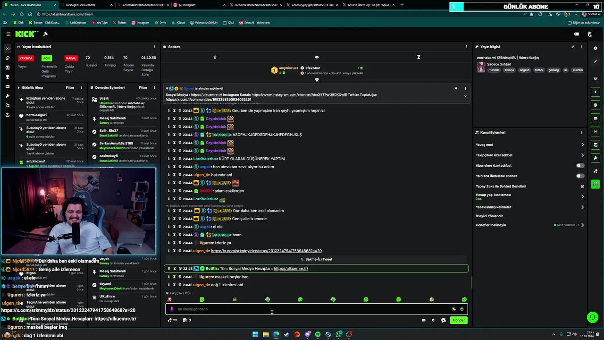The width and height of the screenshot is (604, 340).
Task: Open YouTube bookmark in bookmarks bar
Action: [x=99, y=23]
